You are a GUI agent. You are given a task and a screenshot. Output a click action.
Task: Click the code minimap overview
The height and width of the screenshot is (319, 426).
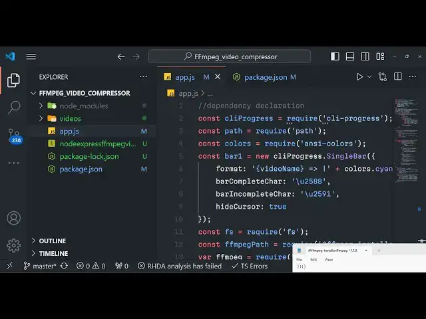407,141
